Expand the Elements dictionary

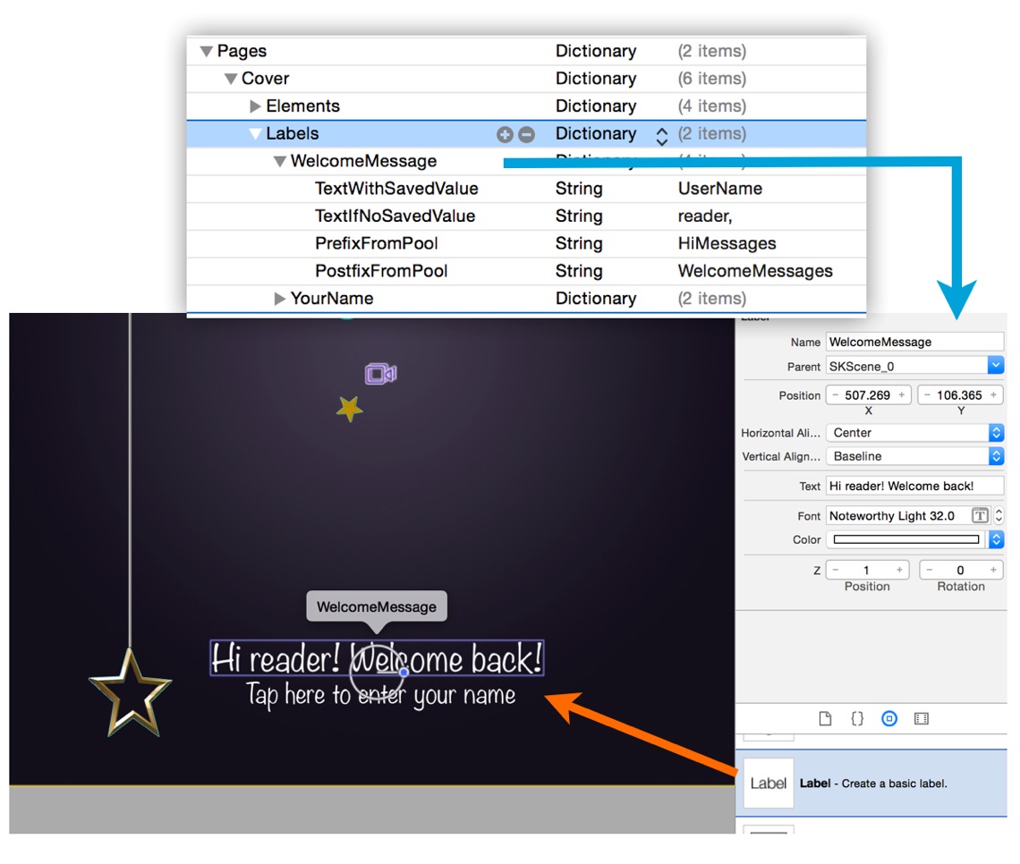[x=256, y=106]
